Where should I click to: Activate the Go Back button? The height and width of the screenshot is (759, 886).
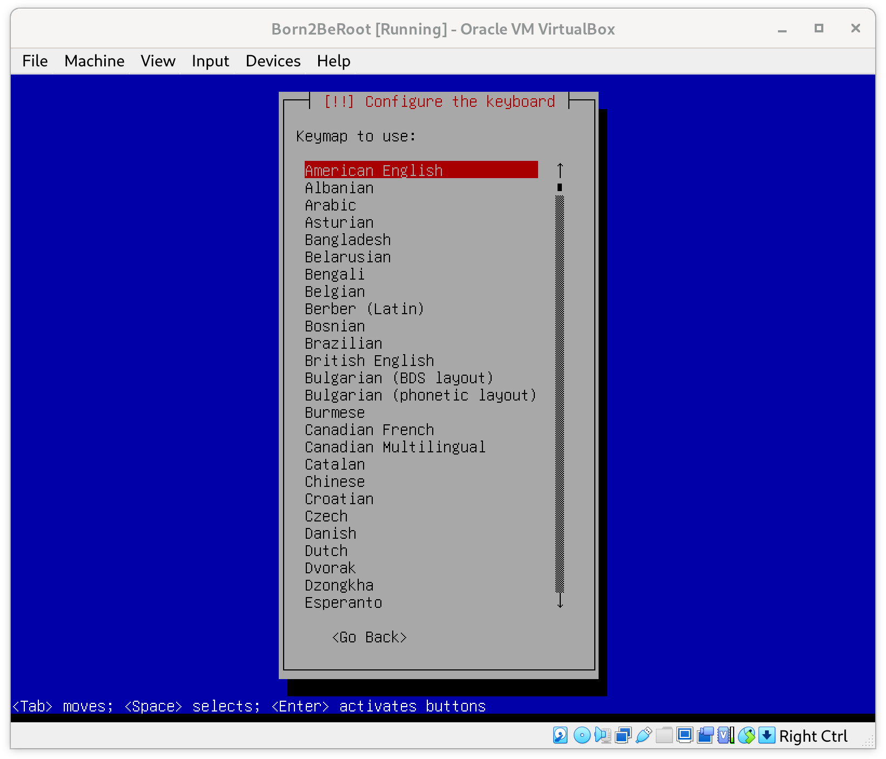[x=369, y=637]
